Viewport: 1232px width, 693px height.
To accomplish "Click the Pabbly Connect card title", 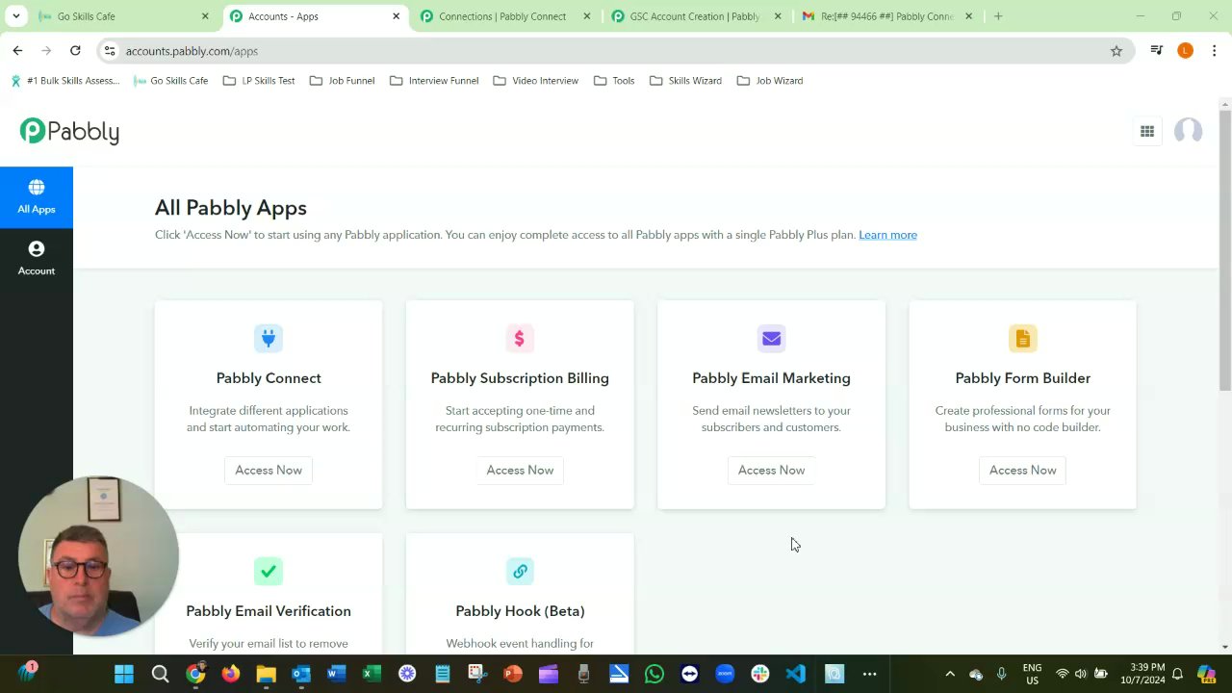I will (x=269, y=378).
